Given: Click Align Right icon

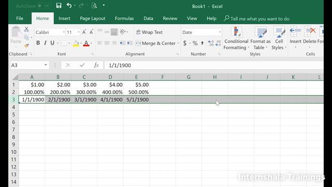Looking at the screenshot, I should coord(114,43).
